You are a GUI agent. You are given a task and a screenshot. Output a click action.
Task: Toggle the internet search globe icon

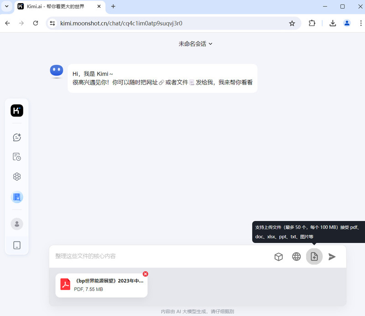tap(296, 257)
